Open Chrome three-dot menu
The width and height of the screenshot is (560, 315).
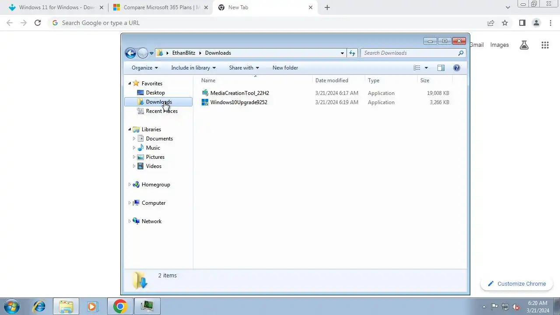click(550, 23)
